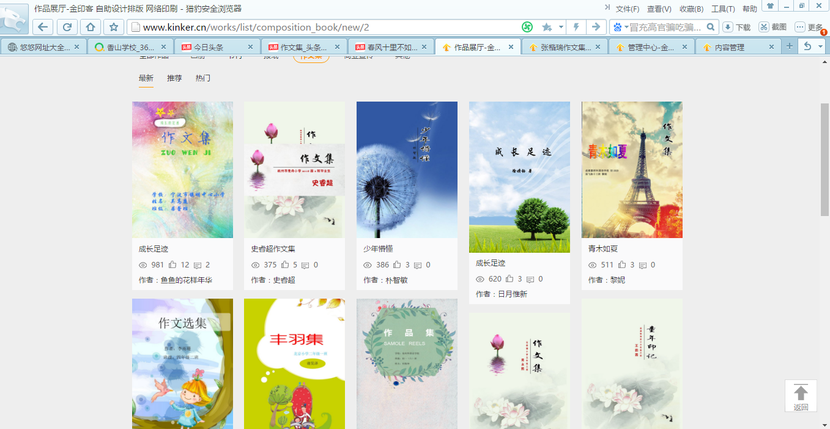
Task: Open the 童年印记 lotus cover thumbnail
Action: click(x=632, y=364)
